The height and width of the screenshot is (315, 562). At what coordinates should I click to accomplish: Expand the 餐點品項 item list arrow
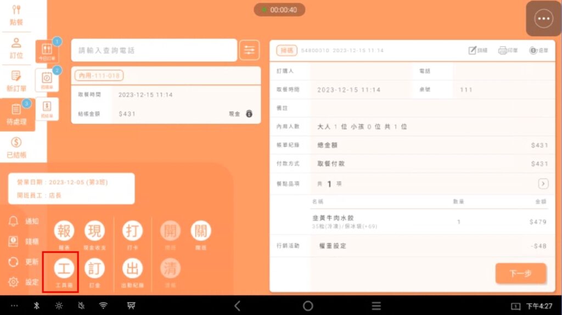[543, 184]
